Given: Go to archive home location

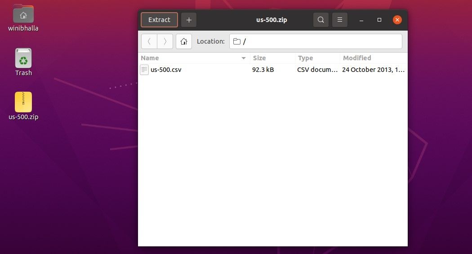Looking at the screenshot, I should (183, 41).
